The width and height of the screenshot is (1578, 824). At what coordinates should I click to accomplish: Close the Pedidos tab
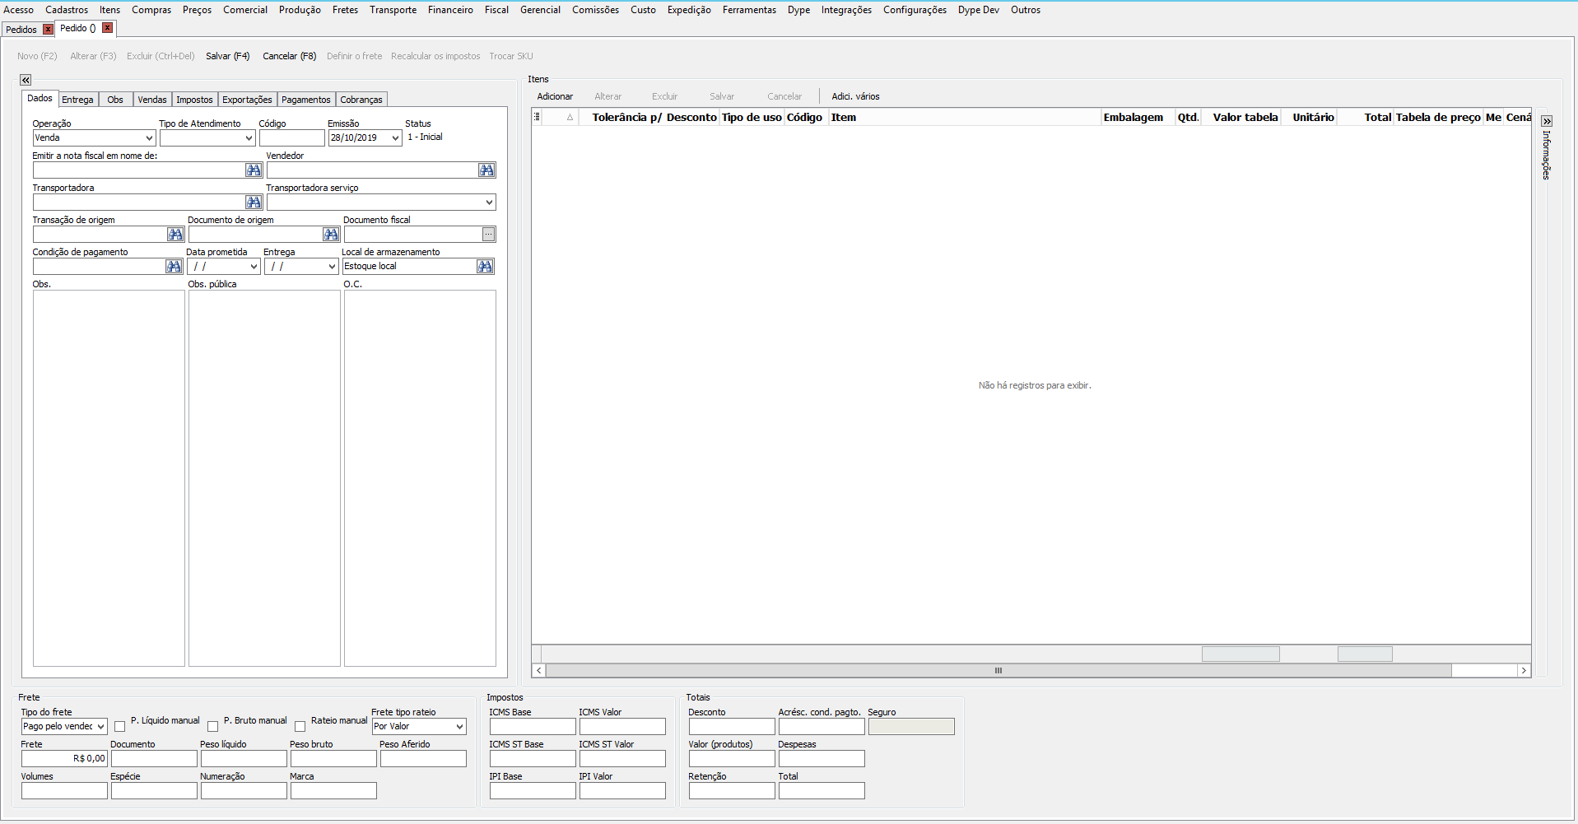pos(48,29)
